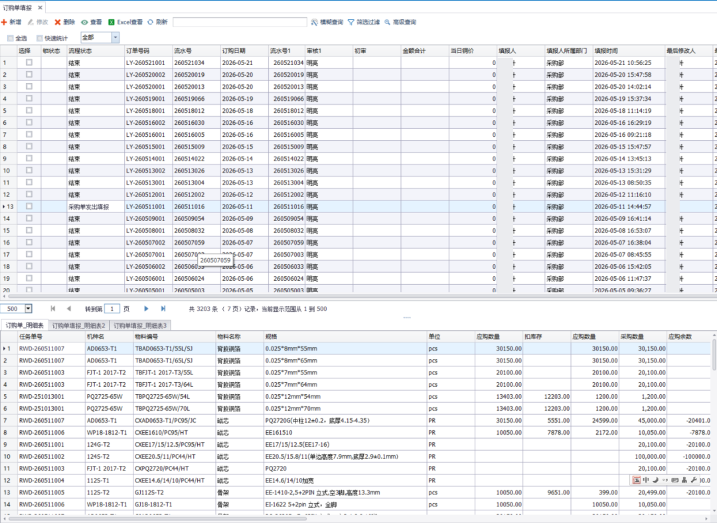Refresh the list with 刷新 icon
The width and height of the screenshot is (717, 523).
coord(150,22)
